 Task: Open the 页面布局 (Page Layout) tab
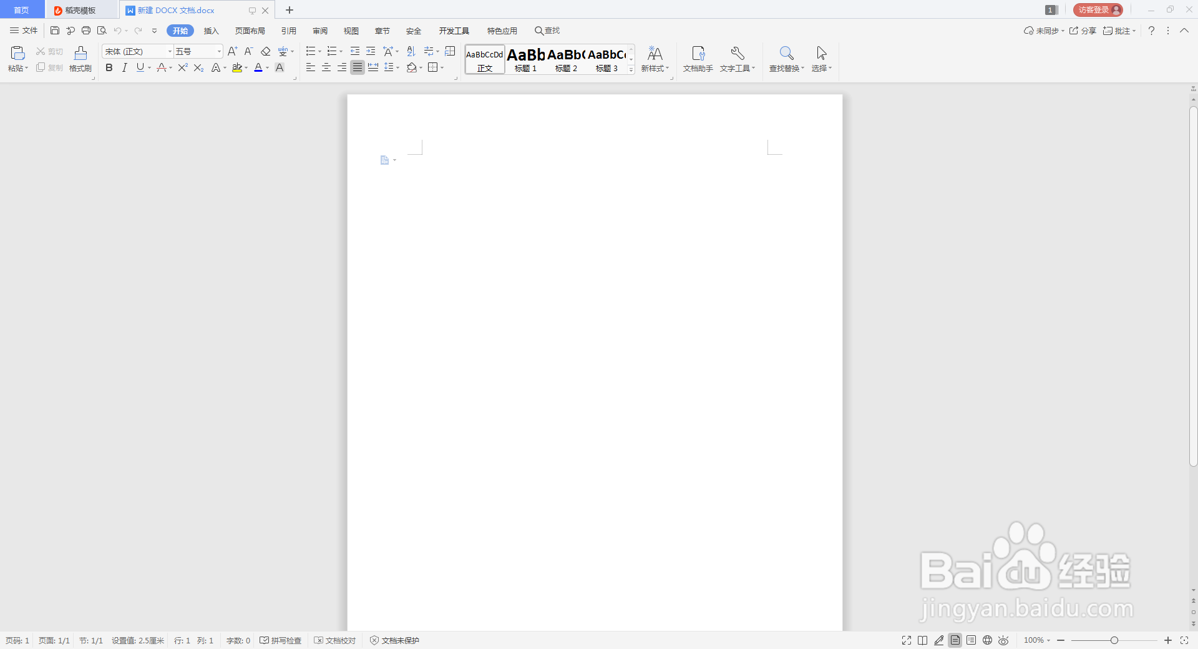click(250, 31)
